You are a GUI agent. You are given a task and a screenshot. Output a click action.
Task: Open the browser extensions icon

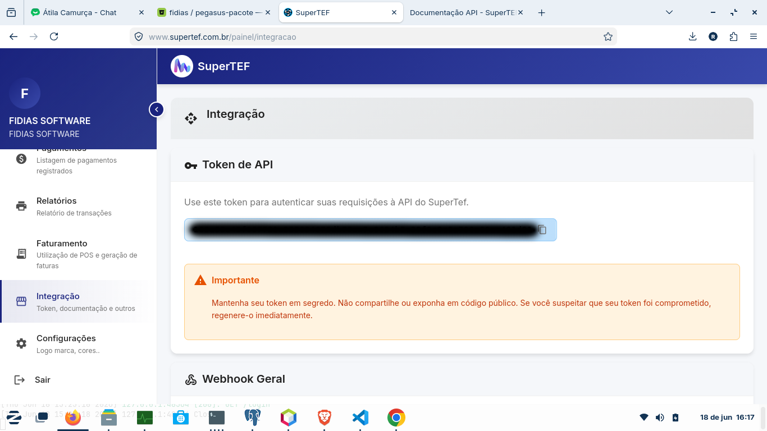pyautogui.click(x=733, y=36)
